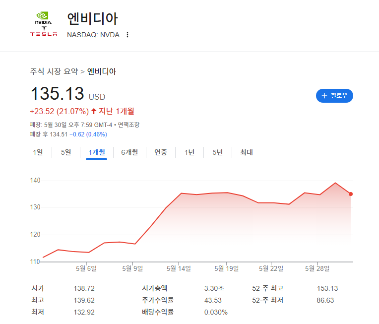Click the 최고 value 139.62
Viewport: 379px width, 324px height.
(x=84, y=300)
